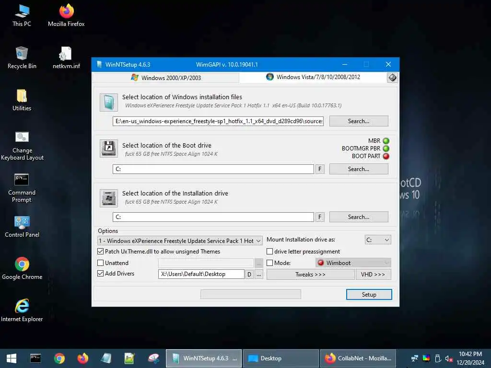The width and height of the screenshot is (491, 368).
Task: Click the WinNTSetup diamond icon beside tabs
Action: point(392,78)
